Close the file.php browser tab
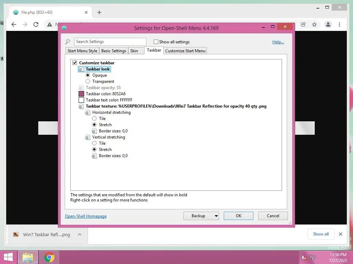 tap(86, 12)
